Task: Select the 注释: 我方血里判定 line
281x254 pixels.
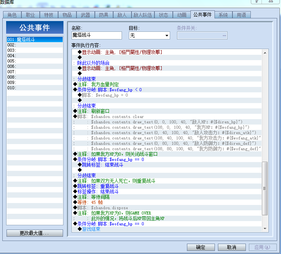Action: coord(167,84)
